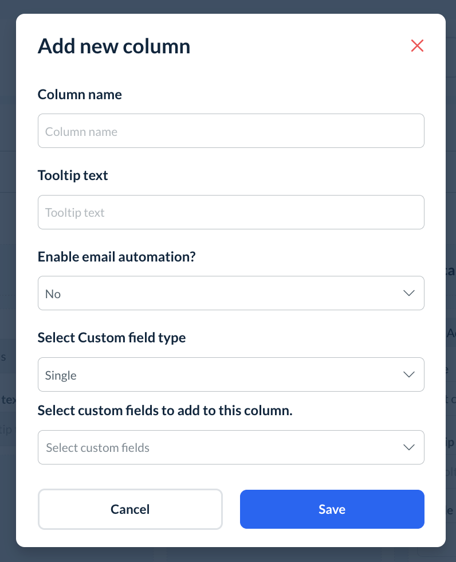Close the Add new column dialog
The image size is (456, 562).
coord(417,46)
